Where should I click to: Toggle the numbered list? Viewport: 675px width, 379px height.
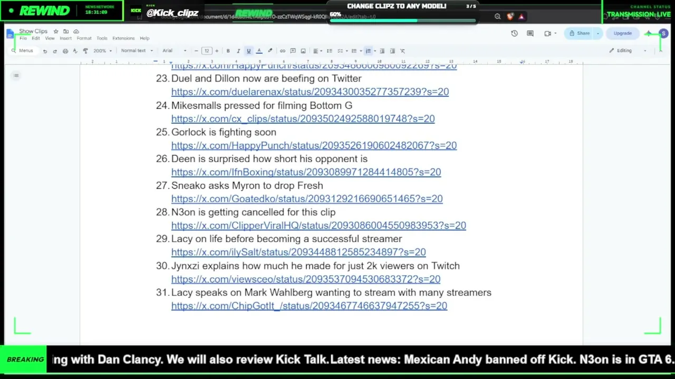click(368, 51)
